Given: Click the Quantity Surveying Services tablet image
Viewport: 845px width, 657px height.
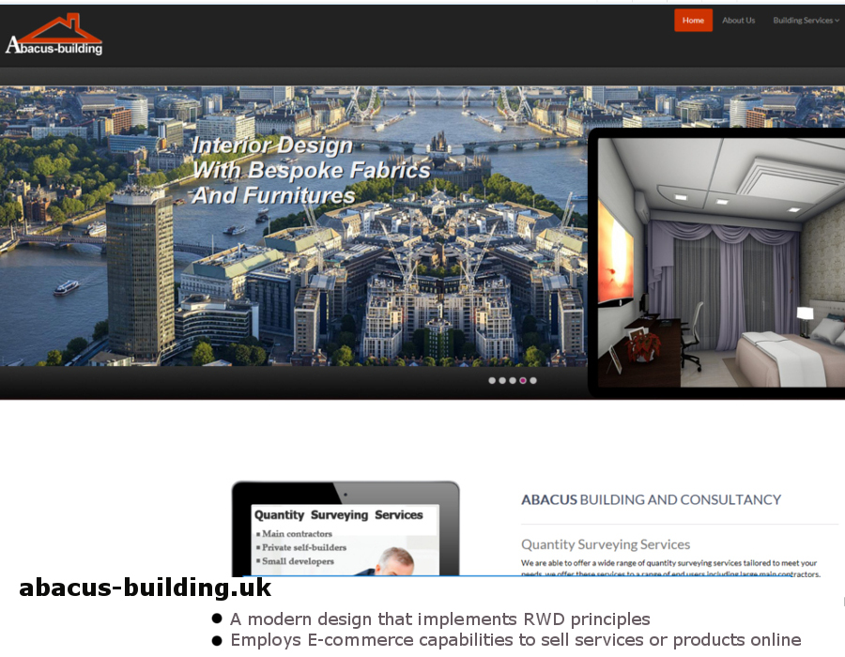Looking at the screenshot, I should (x=346, y=528).
